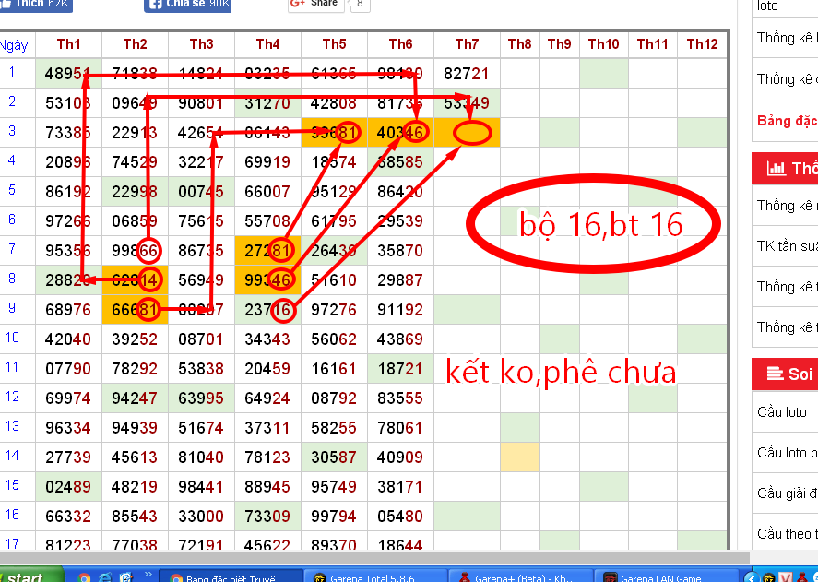This screenshot has height=582, width=818.
Task: Click the bar chart icon in sidebar header
Action: point(777,169)
